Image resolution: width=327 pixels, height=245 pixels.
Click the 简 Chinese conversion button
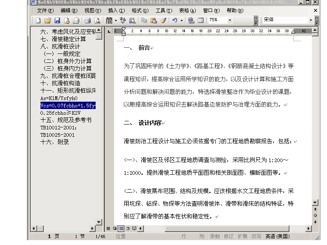click(109, 20)
